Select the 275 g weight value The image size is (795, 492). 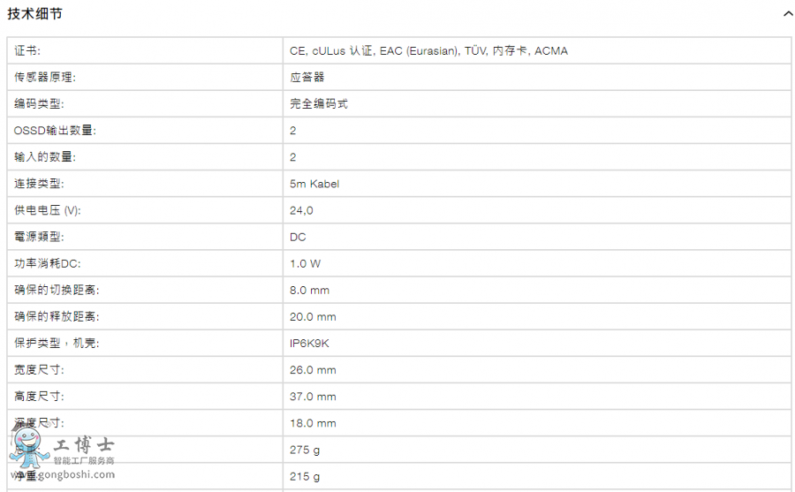pyautogui.click(x=305, y=450)
